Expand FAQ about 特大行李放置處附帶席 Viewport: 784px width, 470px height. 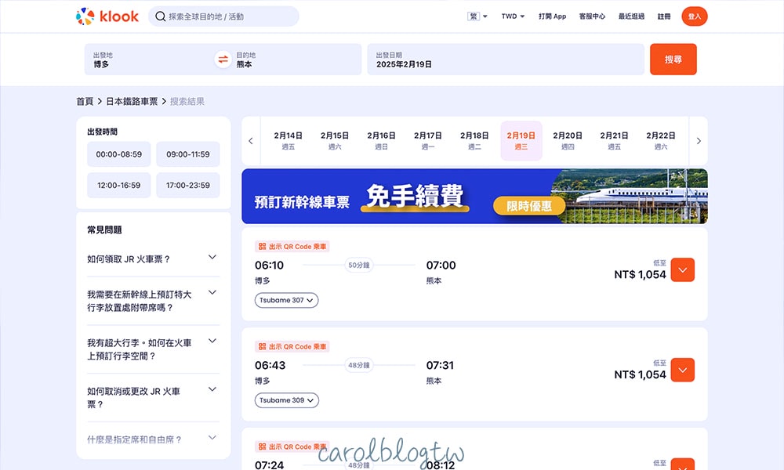tap(153, 301)
